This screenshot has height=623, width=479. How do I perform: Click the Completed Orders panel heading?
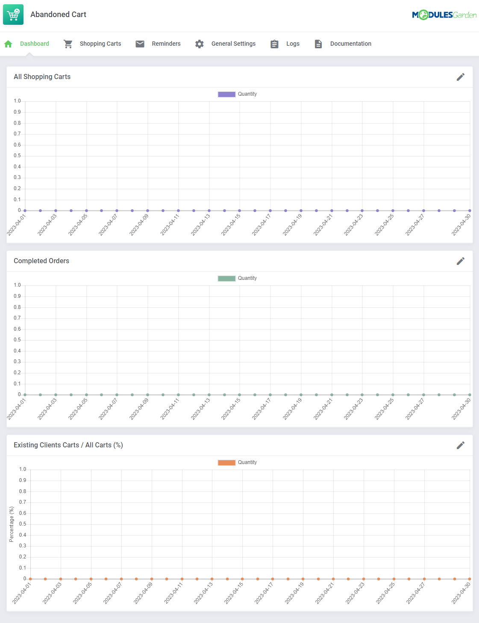coord(41,261)
